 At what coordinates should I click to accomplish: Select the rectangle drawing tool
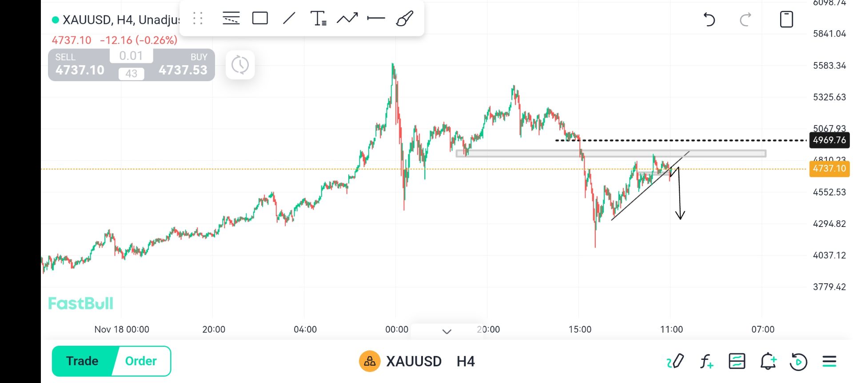click(x=260, y=19)
